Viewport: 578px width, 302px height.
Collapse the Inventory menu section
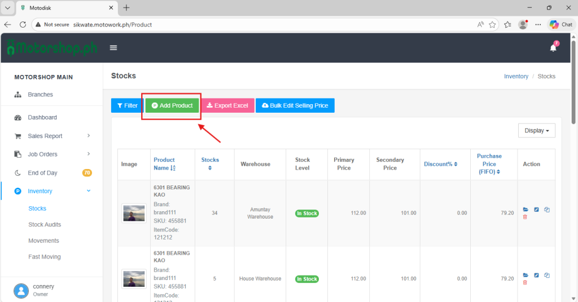tap(89, 191)
